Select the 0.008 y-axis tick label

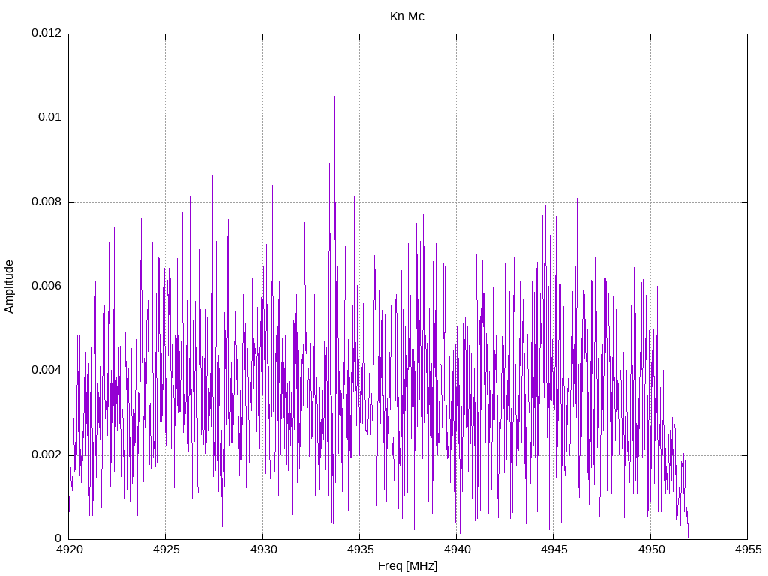47,202
